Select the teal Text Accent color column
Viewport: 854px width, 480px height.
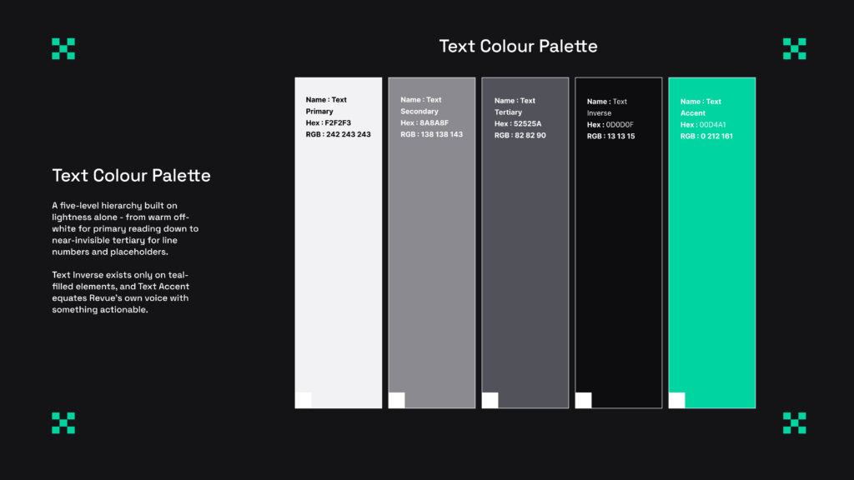[712, 242]
